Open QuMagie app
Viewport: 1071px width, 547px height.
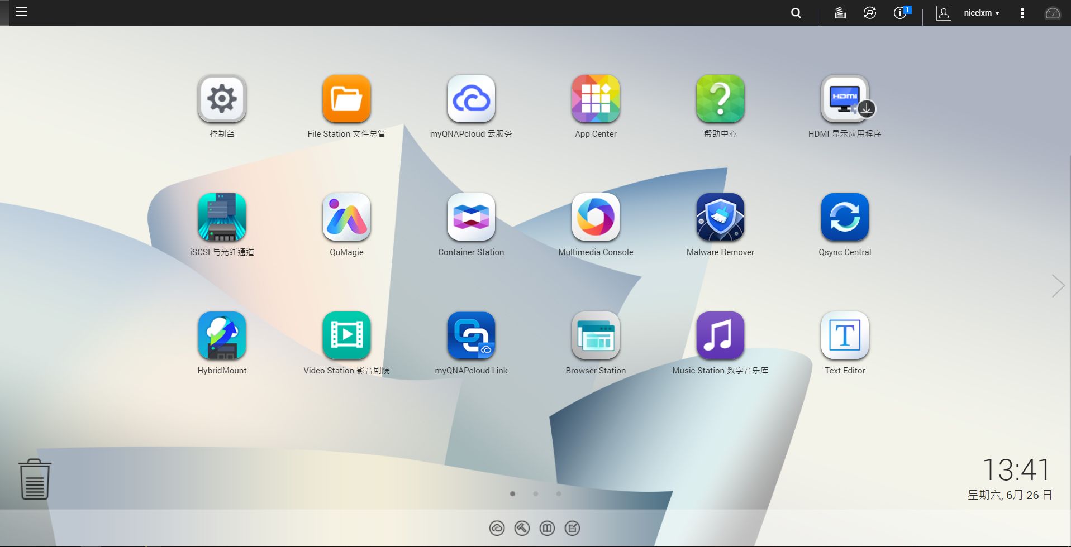click(346, 217)
